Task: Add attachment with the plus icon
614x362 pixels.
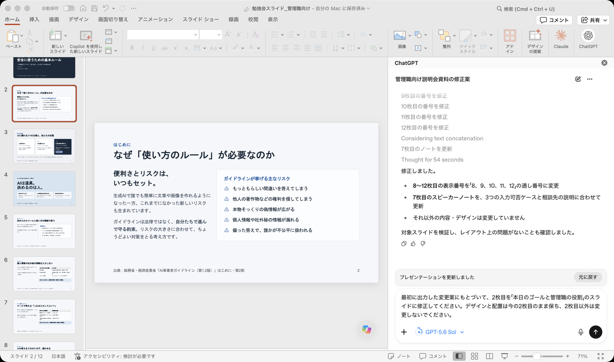Action: (404, 332)
